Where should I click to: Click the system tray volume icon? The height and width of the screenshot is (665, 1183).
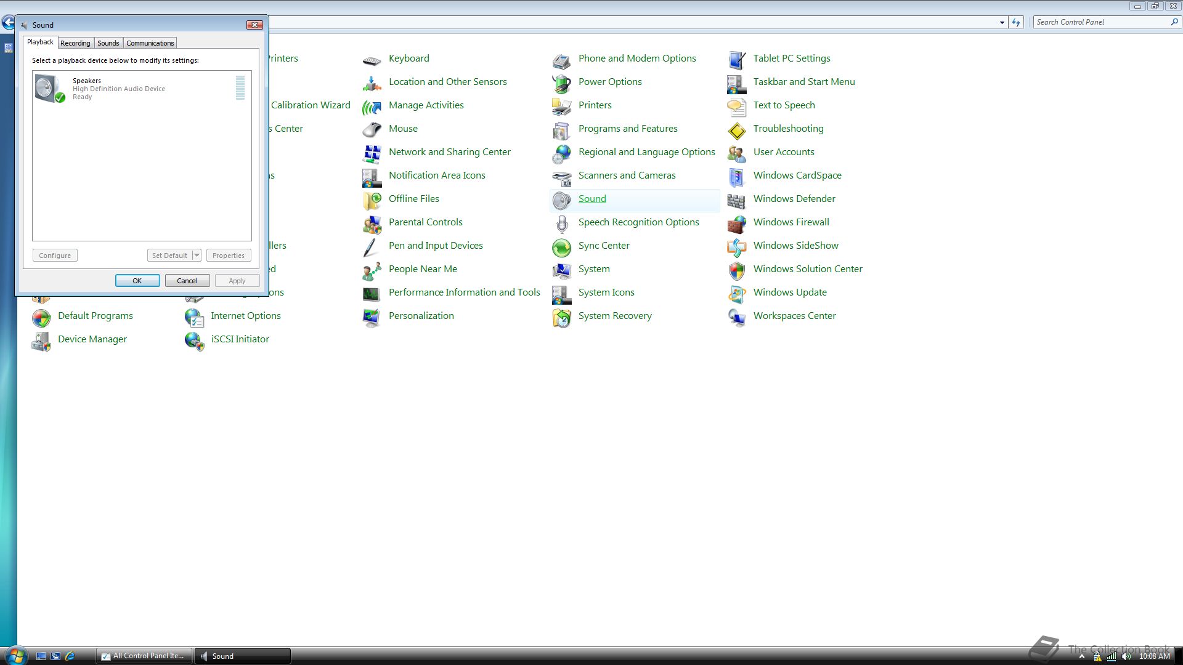coord(1127,656)
